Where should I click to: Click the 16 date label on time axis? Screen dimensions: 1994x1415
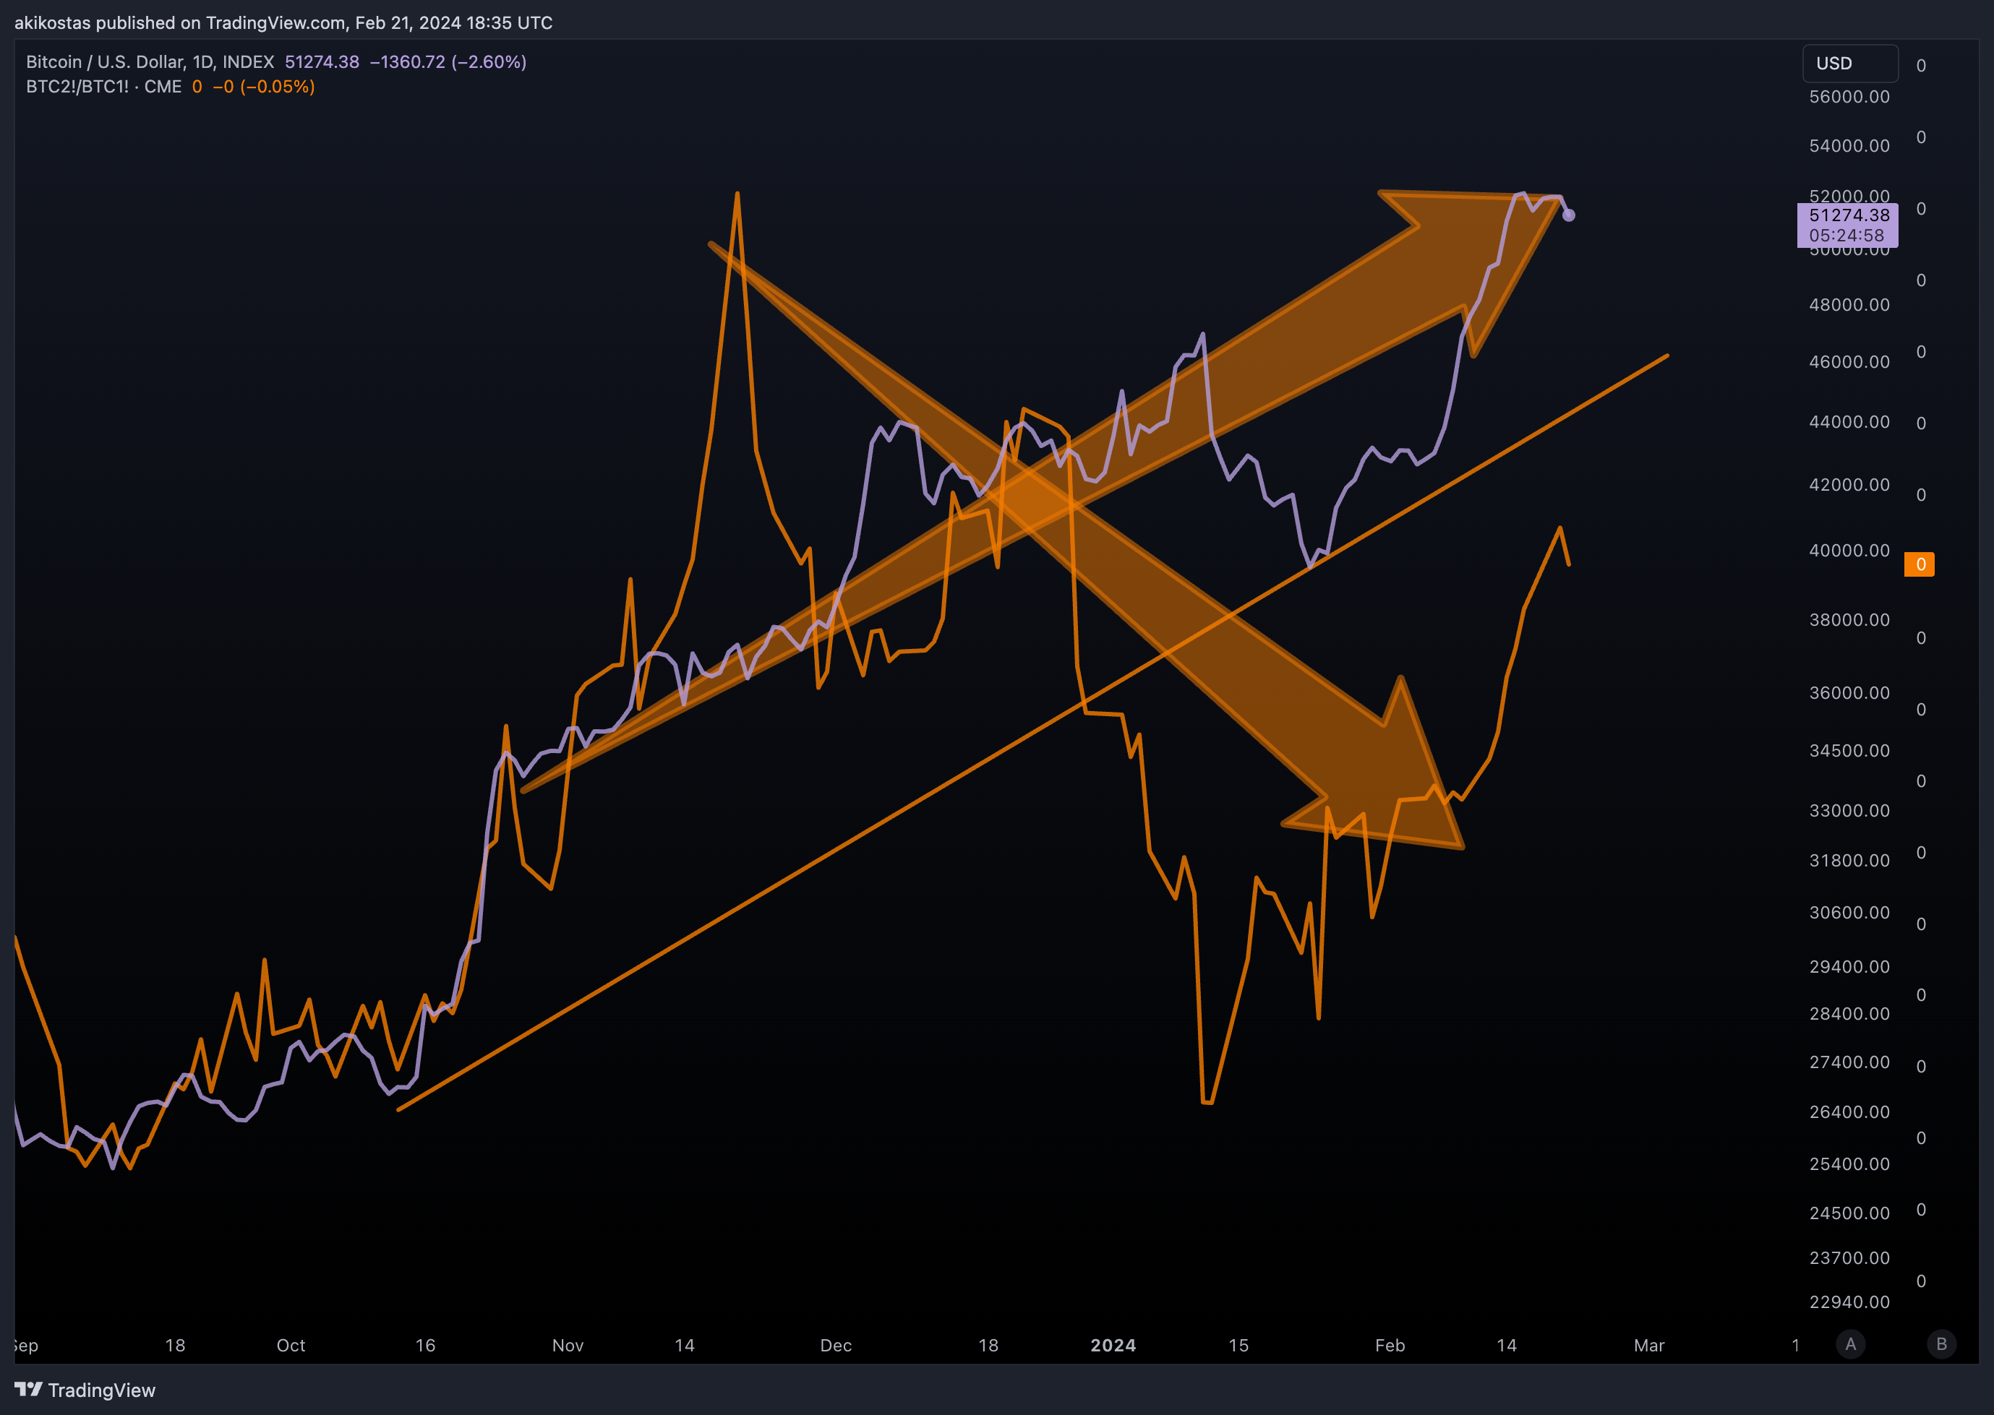pyautogui.click(x=425, y=1346)
